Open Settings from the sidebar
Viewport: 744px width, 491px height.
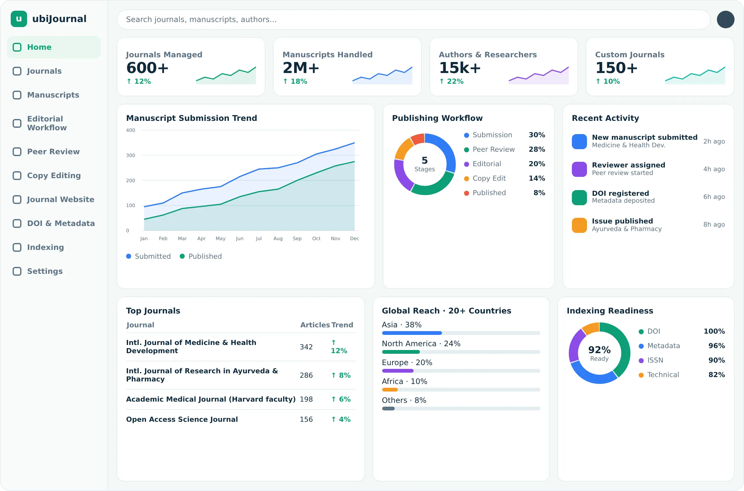point(54,271)
